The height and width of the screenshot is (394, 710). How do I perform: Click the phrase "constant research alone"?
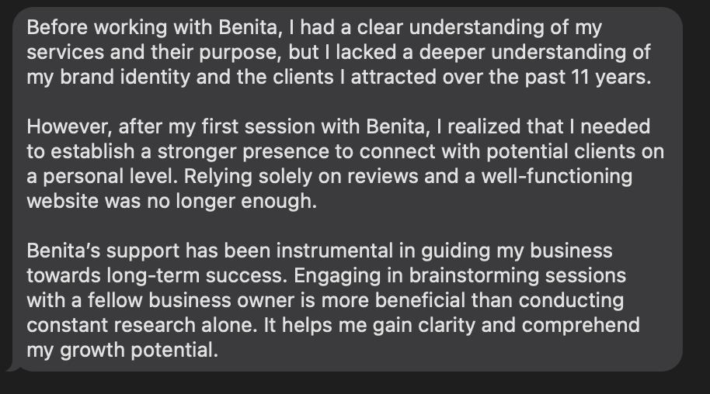click(x=141, y=325)
